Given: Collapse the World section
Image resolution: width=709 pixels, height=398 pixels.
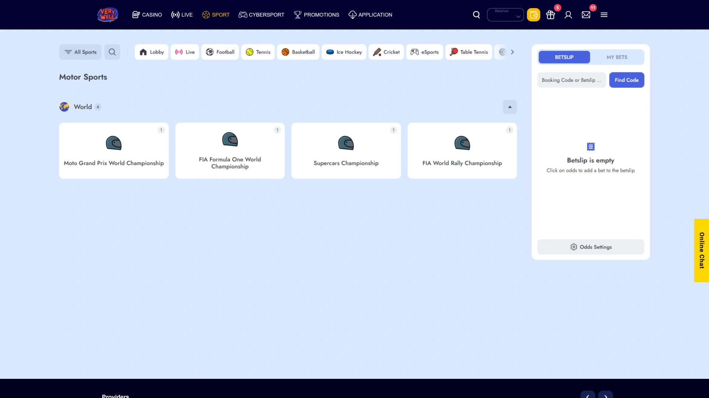Looking at the screenshot, I should [510, 107].
